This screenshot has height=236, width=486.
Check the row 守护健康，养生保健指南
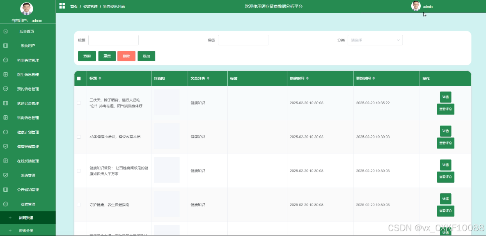click(x=79, y=205)
